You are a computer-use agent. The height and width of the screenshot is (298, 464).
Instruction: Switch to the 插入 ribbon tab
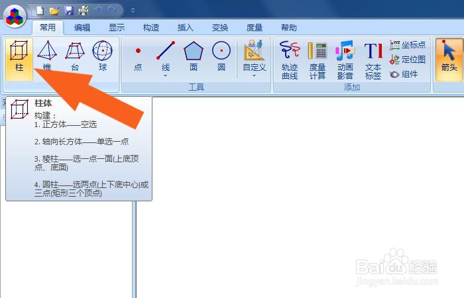[185, 28]
